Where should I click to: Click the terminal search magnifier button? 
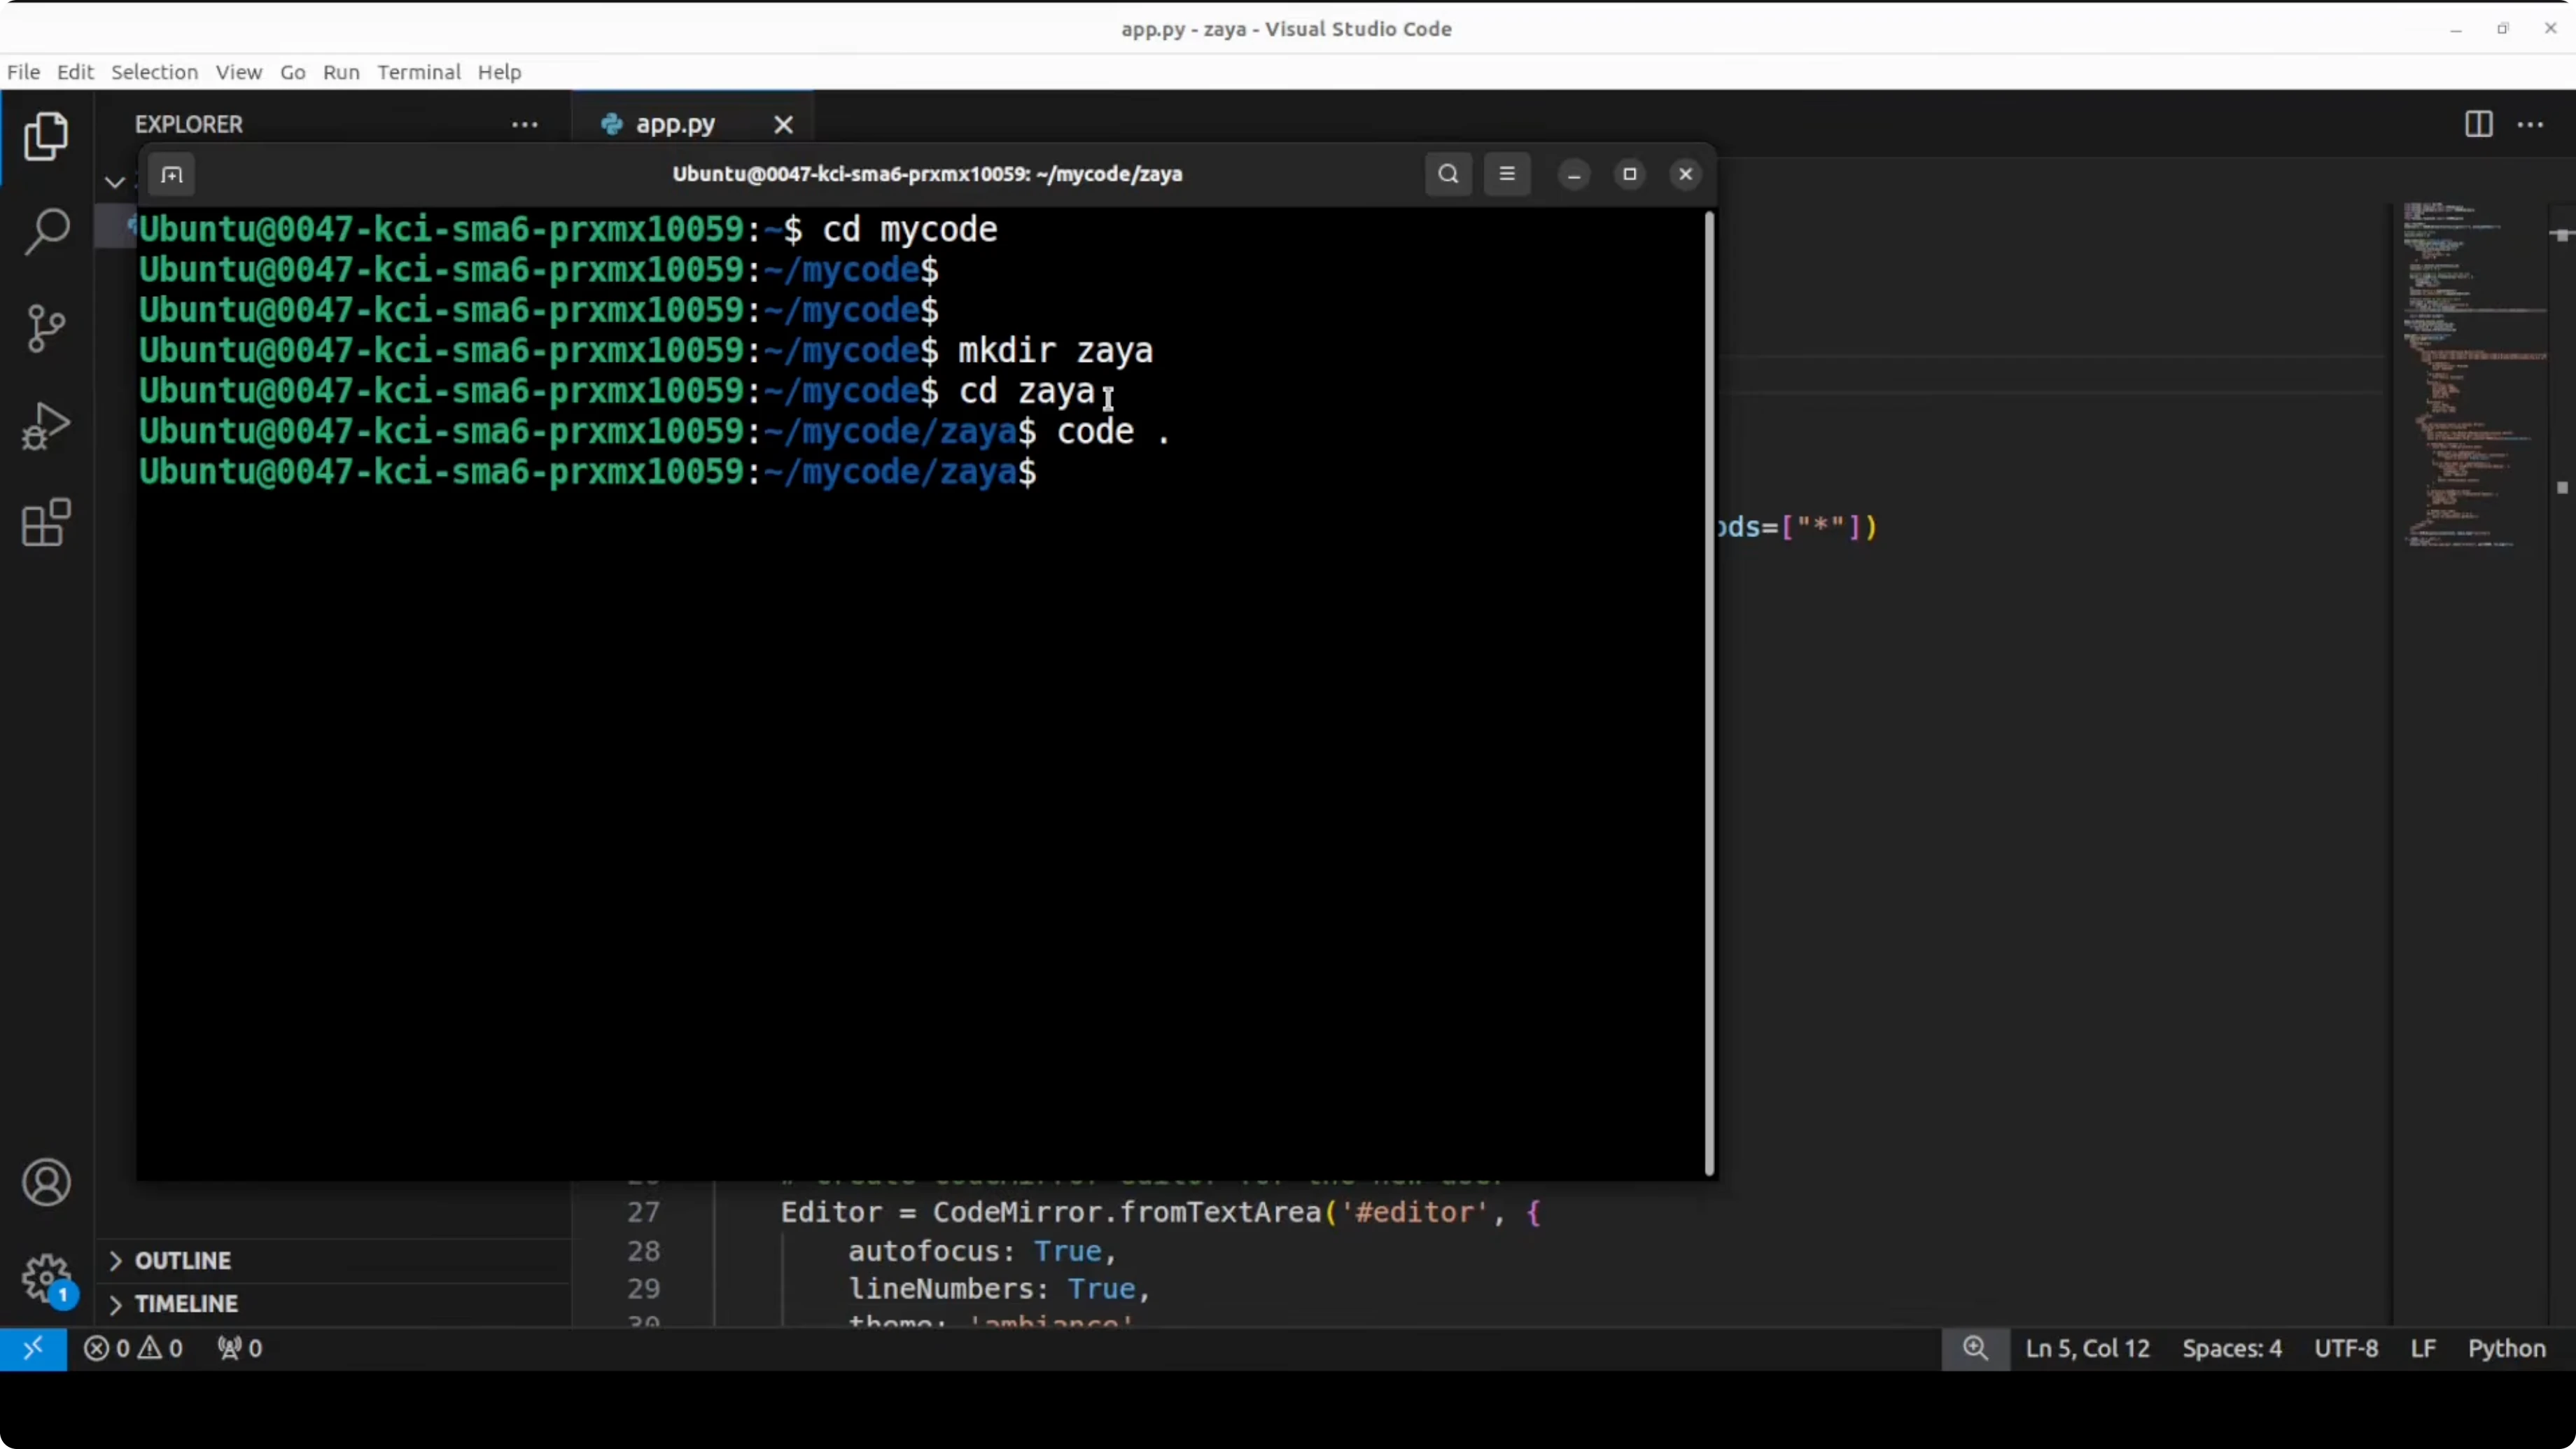1448,174
